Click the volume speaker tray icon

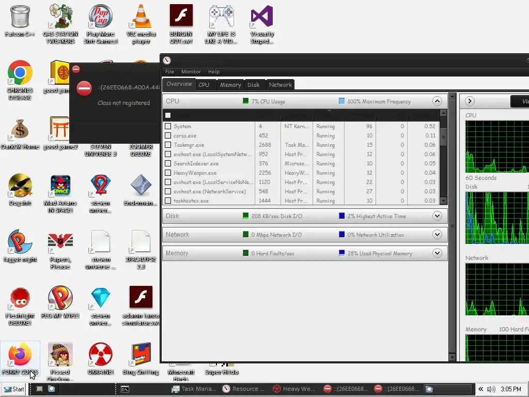491,389
